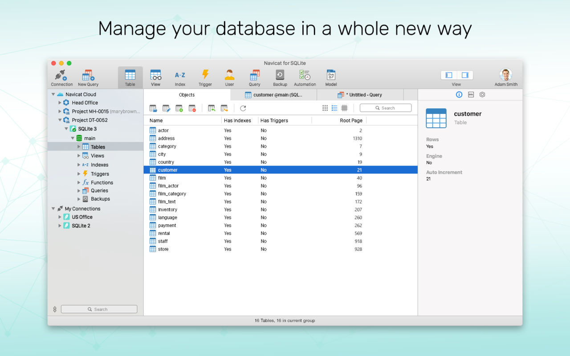
Task: Collapse the Navicat Cloud node
Action: (x=53, y=94)
